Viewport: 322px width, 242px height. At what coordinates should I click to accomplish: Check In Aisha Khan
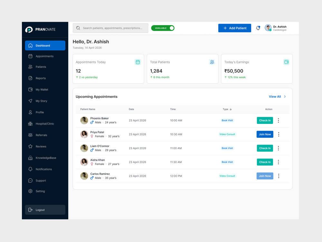click(x=265, y=162)
